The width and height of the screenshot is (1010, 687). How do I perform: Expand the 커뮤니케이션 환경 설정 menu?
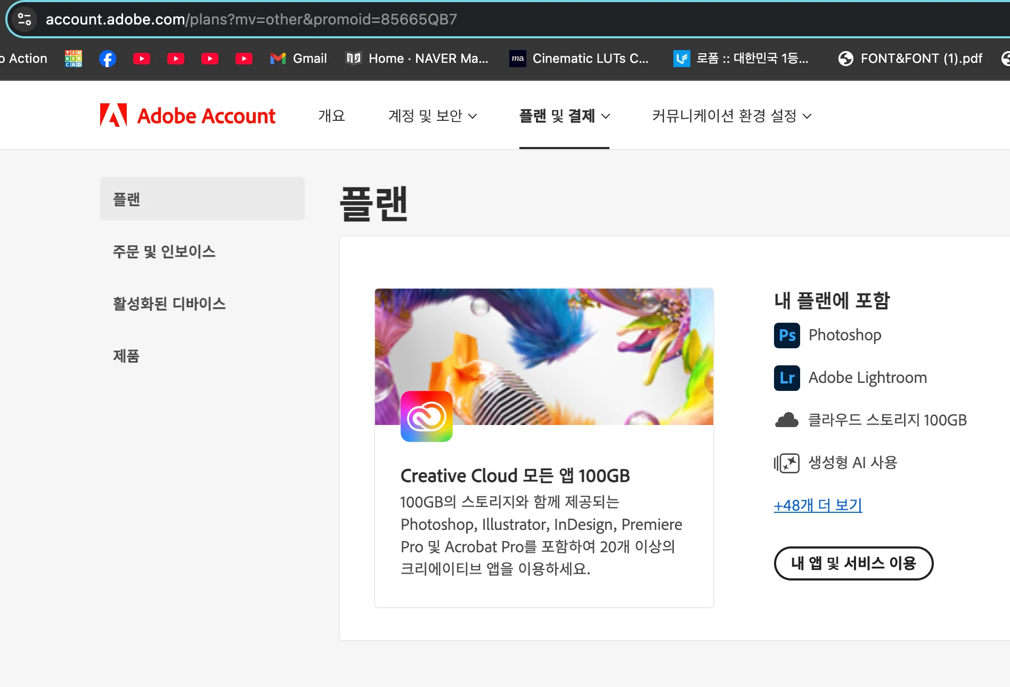click(732, 116)
